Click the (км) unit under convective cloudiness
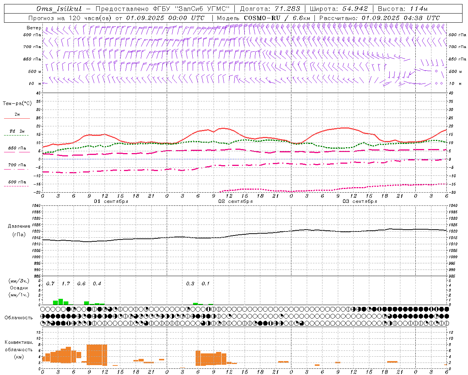The height and width of the screenshot is (375, 468). coord(19,357)
